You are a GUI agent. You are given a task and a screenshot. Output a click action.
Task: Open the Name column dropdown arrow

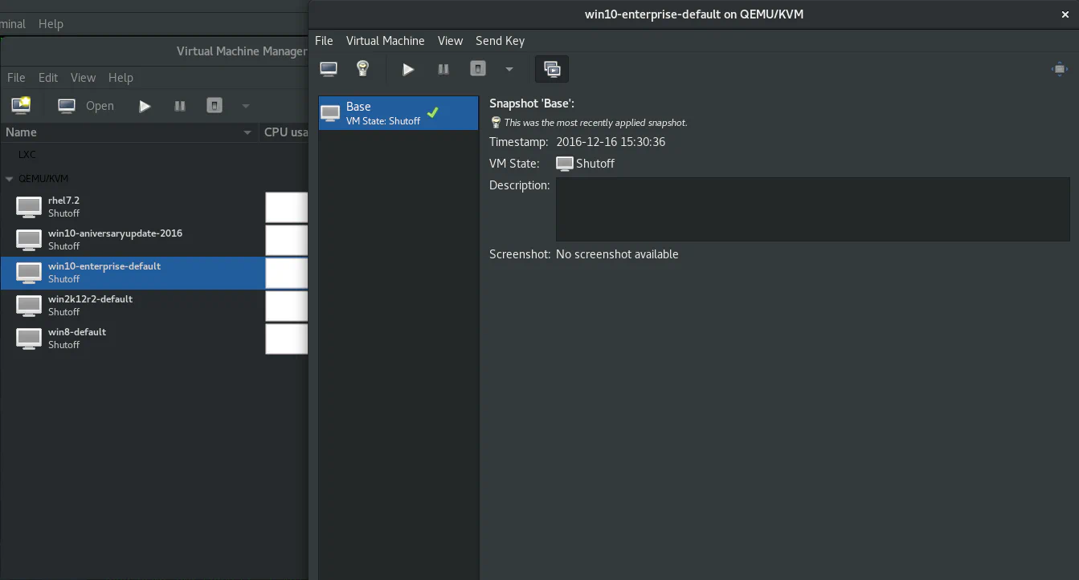pyautogui.click(x=247, y=132)
